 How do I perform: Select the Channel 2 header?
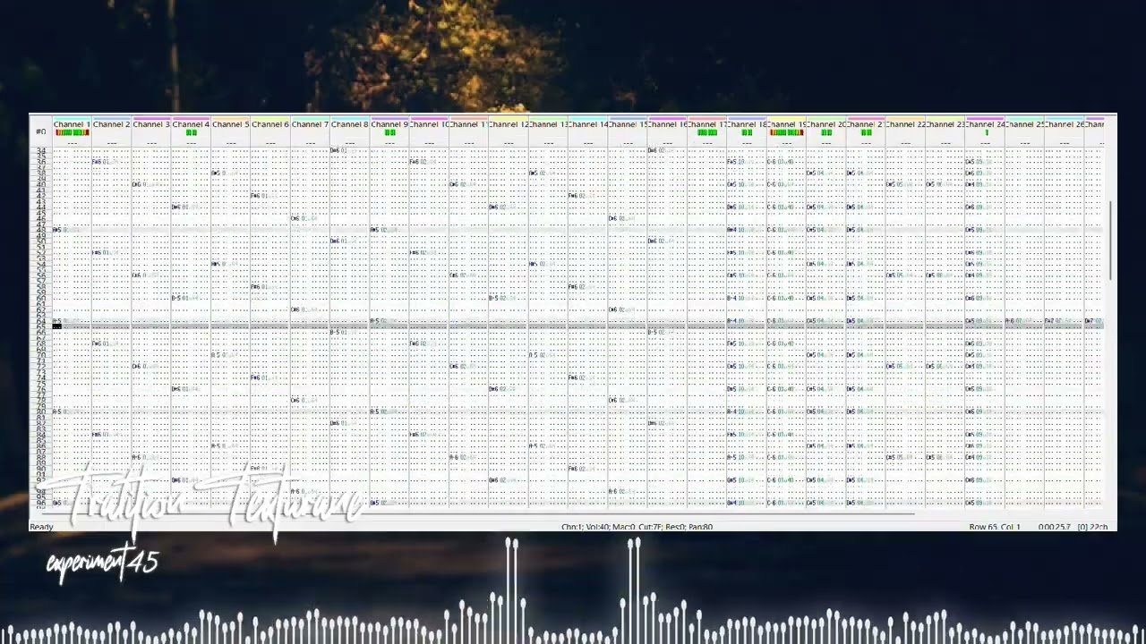point(111,124)
